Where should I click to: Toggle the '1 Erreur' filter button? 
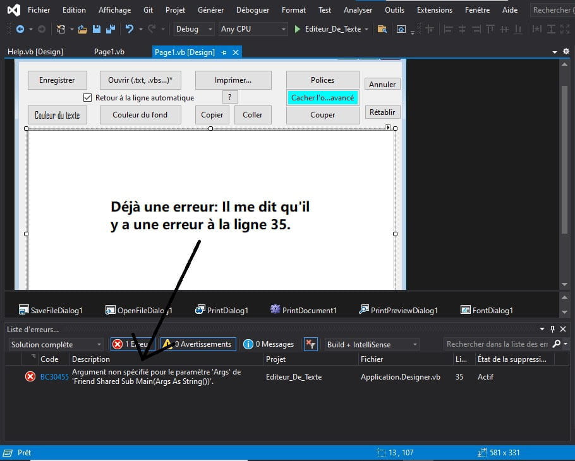pyautogui.click(x=133, y=344)
